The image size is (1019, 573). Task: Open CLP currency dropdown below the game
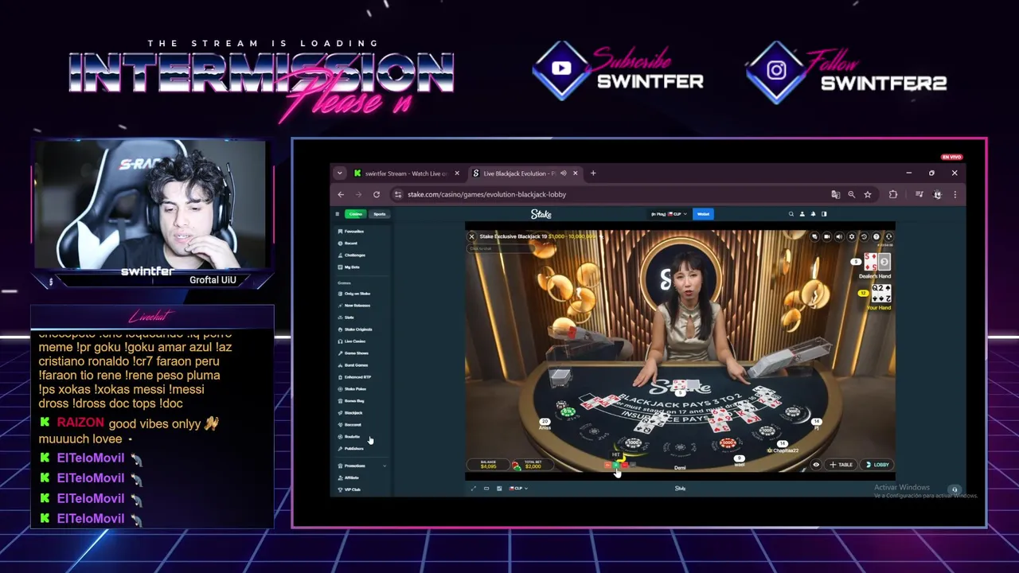pos(517,489)
